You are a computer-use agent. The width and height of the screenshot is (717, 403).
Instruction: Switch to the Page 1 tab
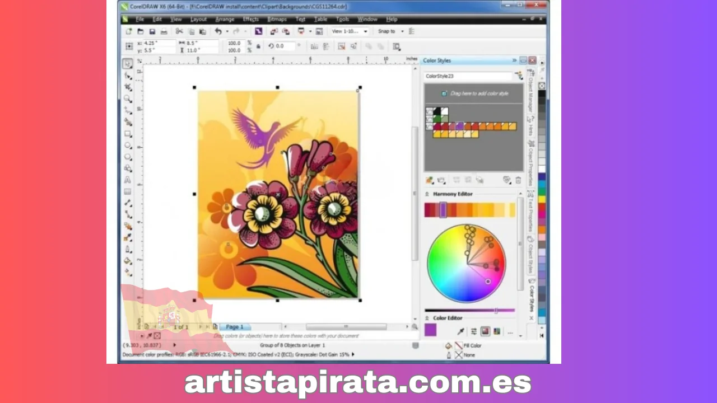[x=235, y=327]
